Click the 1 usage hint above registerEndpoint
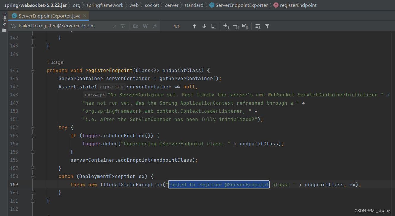The height and width of the screenshot is (216, 395). (x=55, y=62)
